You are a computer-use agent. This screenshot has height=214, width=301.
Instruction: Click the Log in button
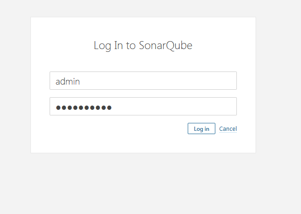pos(201,128)
